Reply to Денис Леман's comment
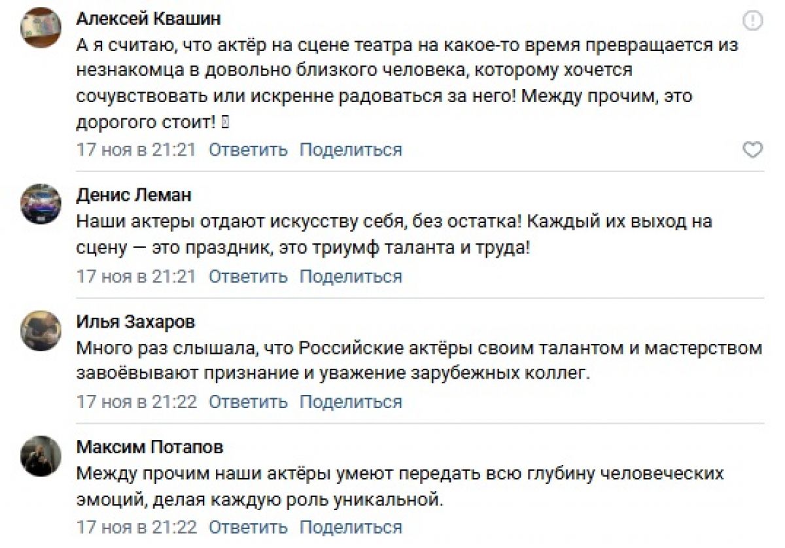 pos(248,277)
